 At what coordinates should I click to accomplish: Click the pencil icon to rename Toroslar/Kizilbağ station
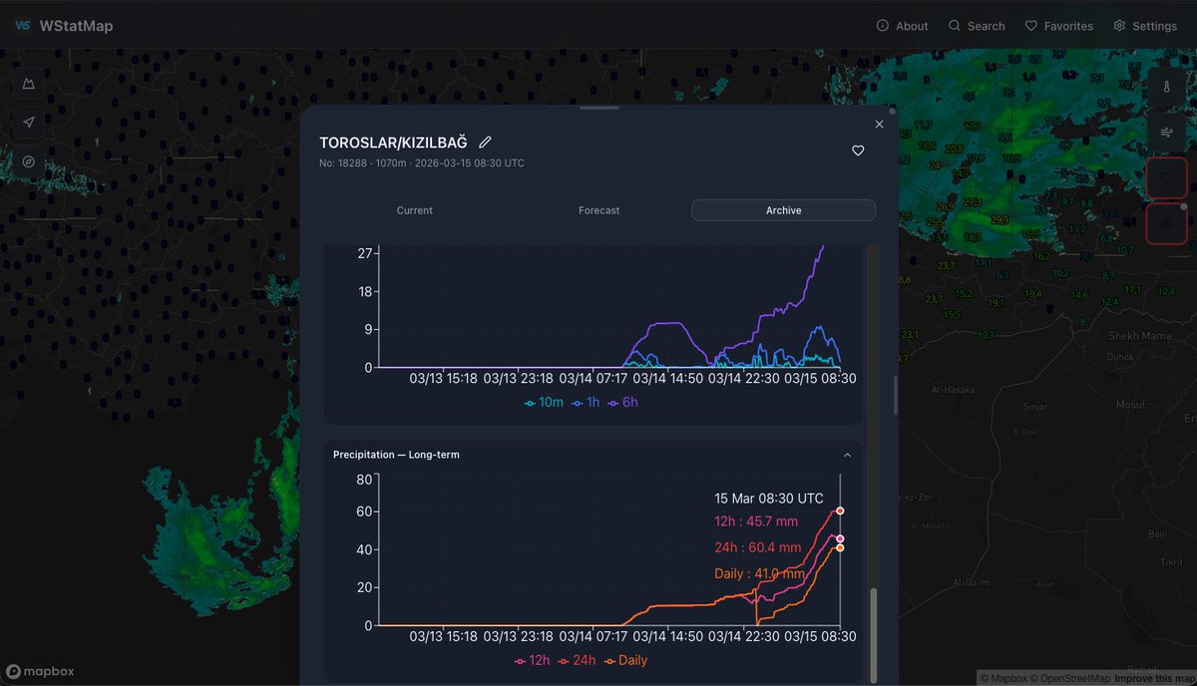[485, 142]
